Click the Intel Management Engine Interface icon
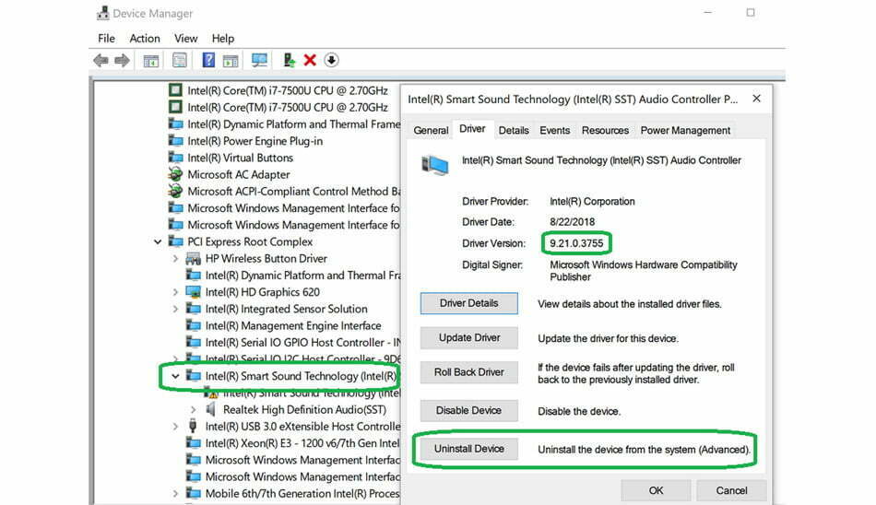Viewport: 876px width, 505px height. [x=194, y=325]
